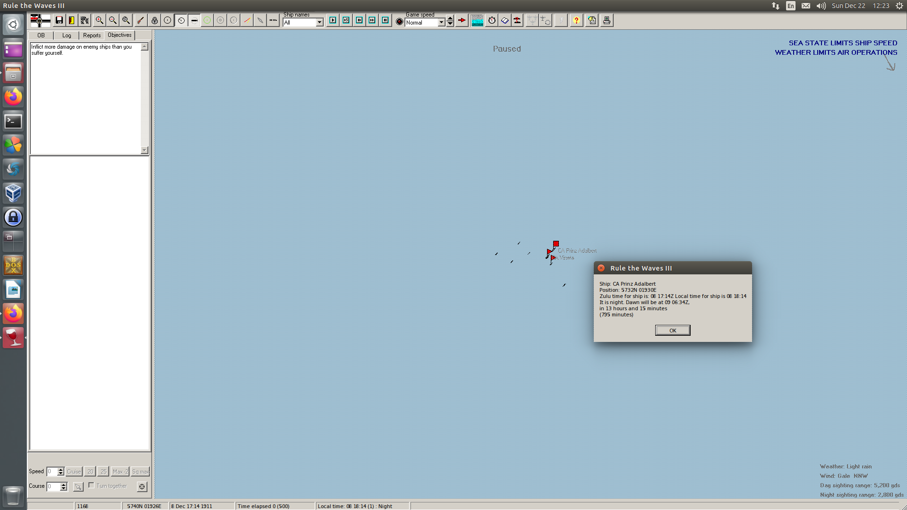Click the red square ship marker on map
The image size is (907, 510).
pyautogui.click(x=556, y=244)
